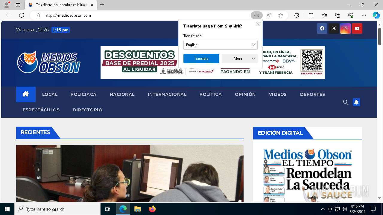Open the NACIONAL menu section
Viewport: 383px width, 215px height.
[x=122, y=94]
